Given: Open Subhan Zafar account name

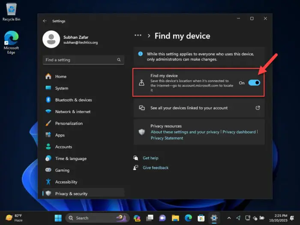Looking at the screenshot, I should click(x=76, y=37).
